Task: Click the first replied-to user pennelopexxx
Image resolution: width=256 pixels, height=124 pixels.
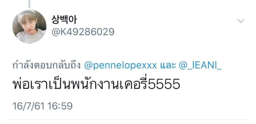Action: [x=120, y=66]
